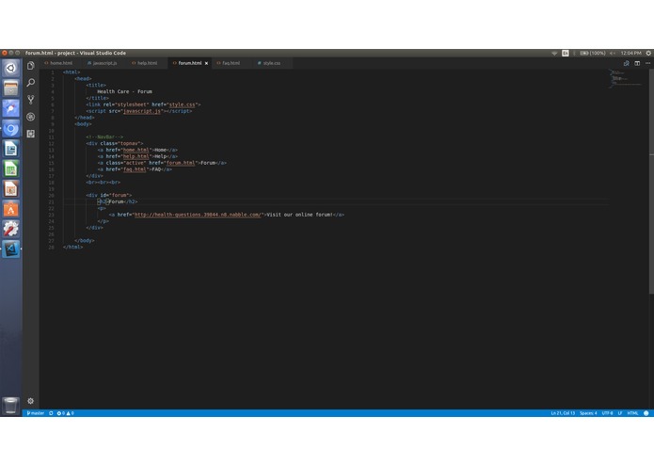This screenshot has height=465, width=654.
Task: Follow the forum.html href link on line 15
Action: (181, 163)
